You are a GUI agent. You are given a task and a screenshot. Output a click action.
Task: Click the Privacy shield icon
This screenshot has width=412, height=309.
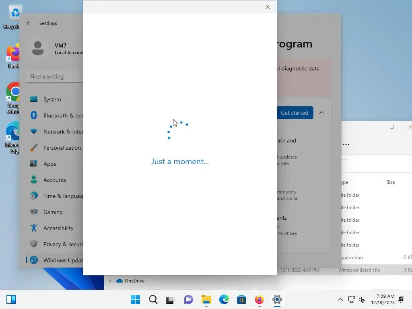click(x=34, y=244)
